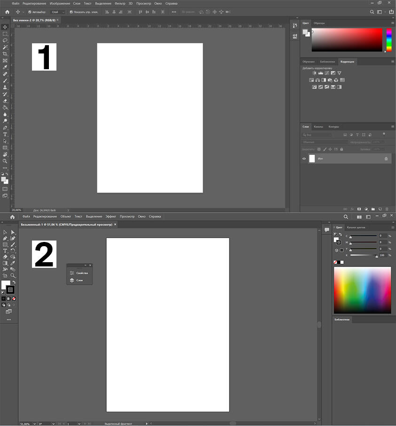Open the Объект menu in Illustrator

tap(66, 217)
